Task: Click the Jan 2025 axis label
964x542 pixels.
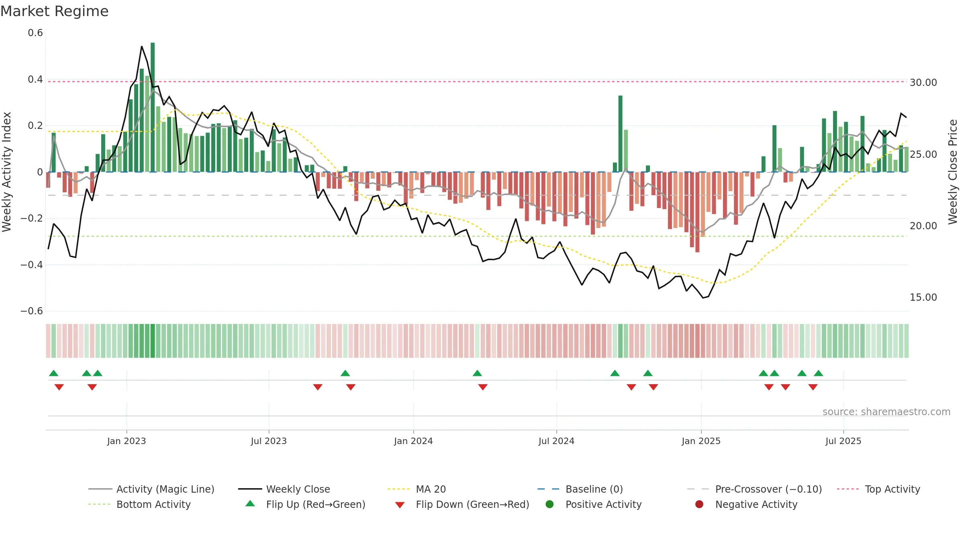Action: [x=701, y=441]
